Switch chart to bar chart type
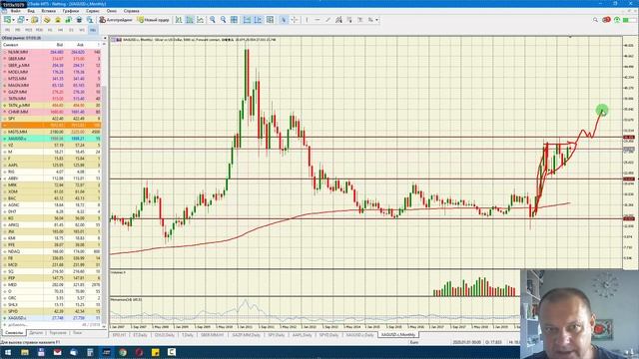 point(179,20)
